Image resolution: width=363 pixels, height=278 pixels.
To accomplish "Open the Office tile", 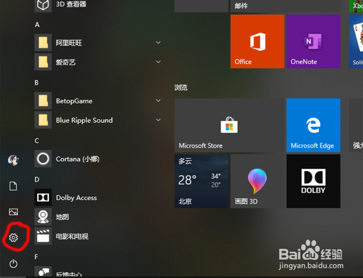I will click(x=257, y=41).
